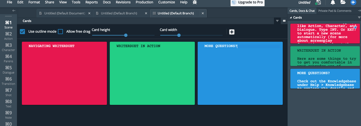This screenshot has height=126, width=361.
Task: Switch to first Untitled (Default Branch) document tab
Action: (121, 13)
